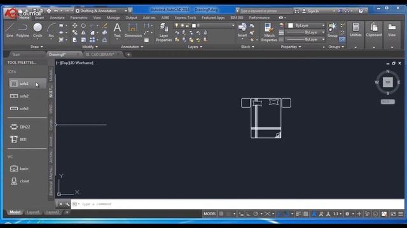Open the Insert ribbon tab
The width and height of the screenshot is (407, 228).
39,18
